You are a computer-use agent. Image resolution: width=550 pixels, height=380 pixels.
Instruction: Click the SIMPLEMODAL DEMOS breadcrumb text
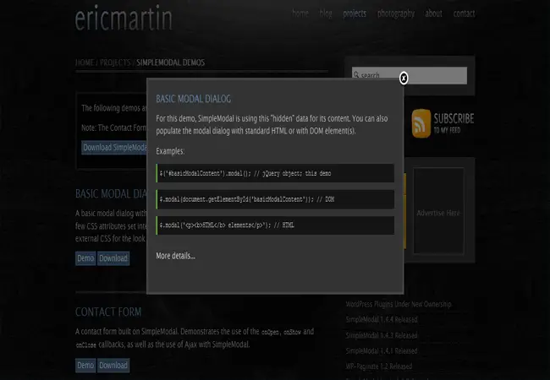pyautogui.click(x=170, y=62)
